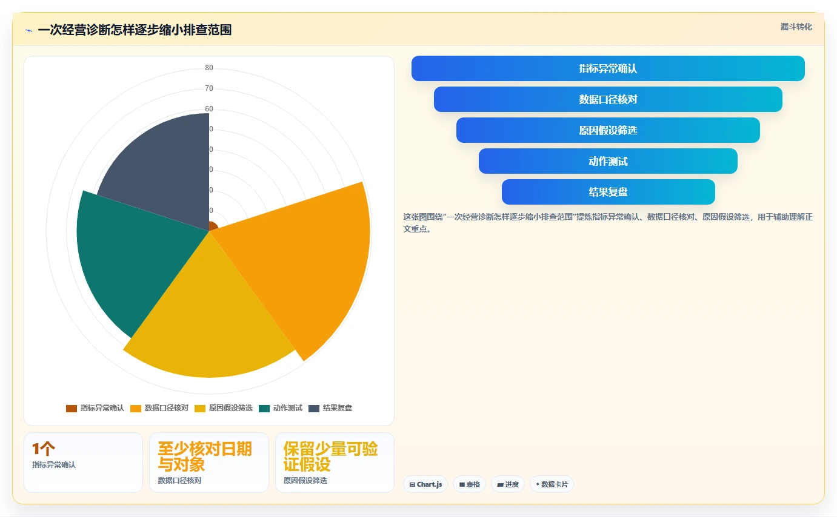Toggle 动作测试 legend color swatch
Viewport: 837px width, 517px height.
click(264, 408)
